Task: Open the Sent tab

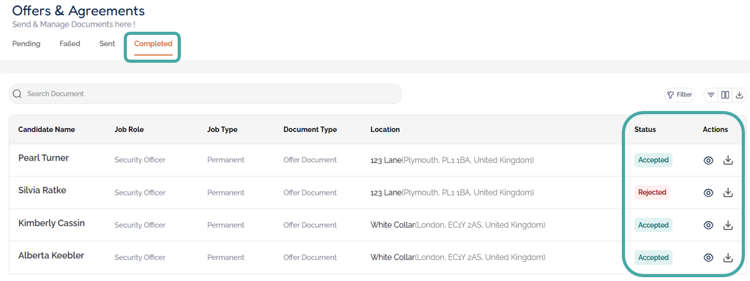Action: (x=107, y=44)
